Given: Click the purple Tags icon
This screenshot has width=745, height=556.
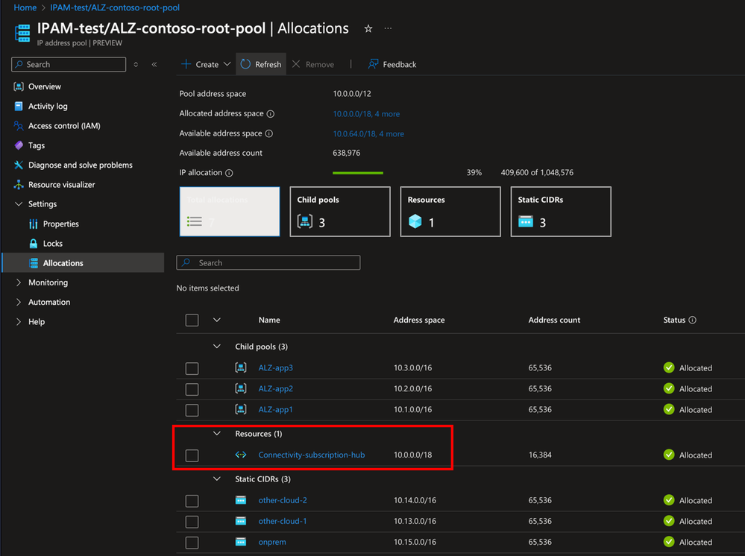Looking at the screenshot, I should click(x=19, y=145).
